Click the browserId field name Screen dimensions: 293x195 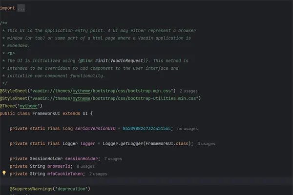59,166
